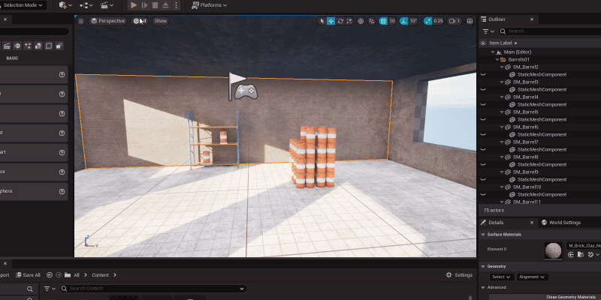The width and height of the screenshot is (601, 300).
Task: Activate the Rotate tool in viewport
Action: (340, 21)
